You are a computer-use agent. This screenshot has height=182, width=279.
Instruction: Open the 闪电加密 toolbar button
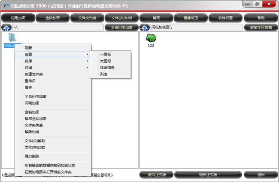click(x=18, y=18)
